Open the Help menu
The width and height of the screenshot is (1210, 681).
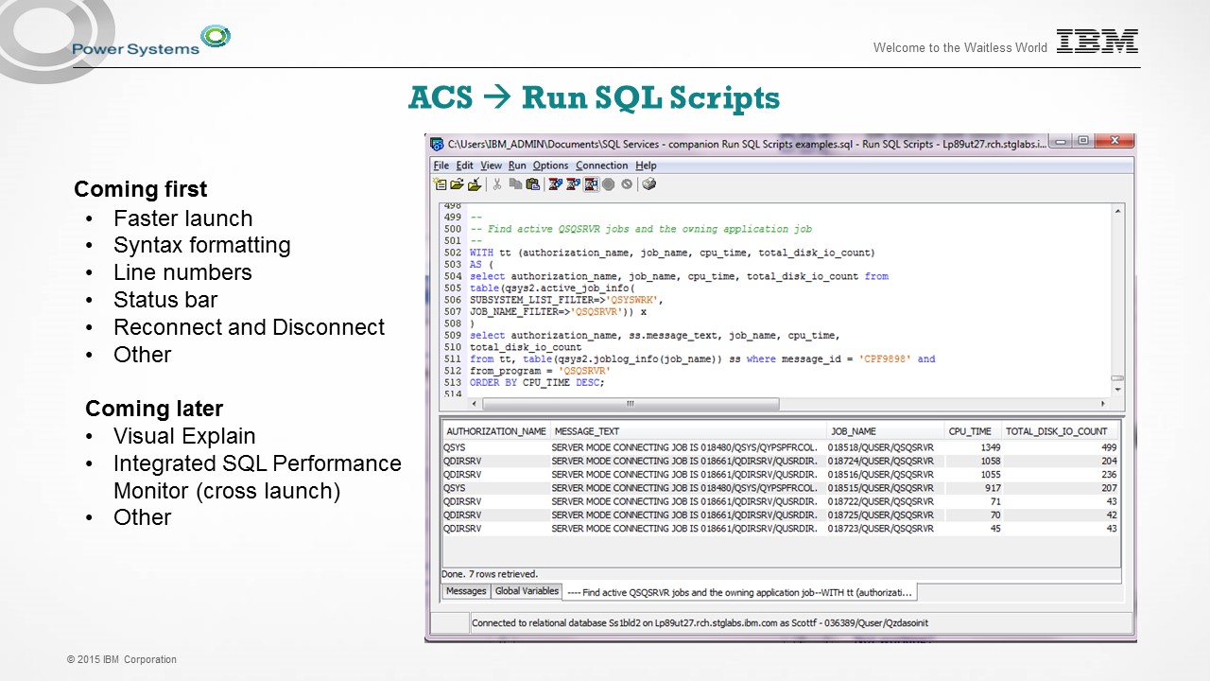coord(646,166)
